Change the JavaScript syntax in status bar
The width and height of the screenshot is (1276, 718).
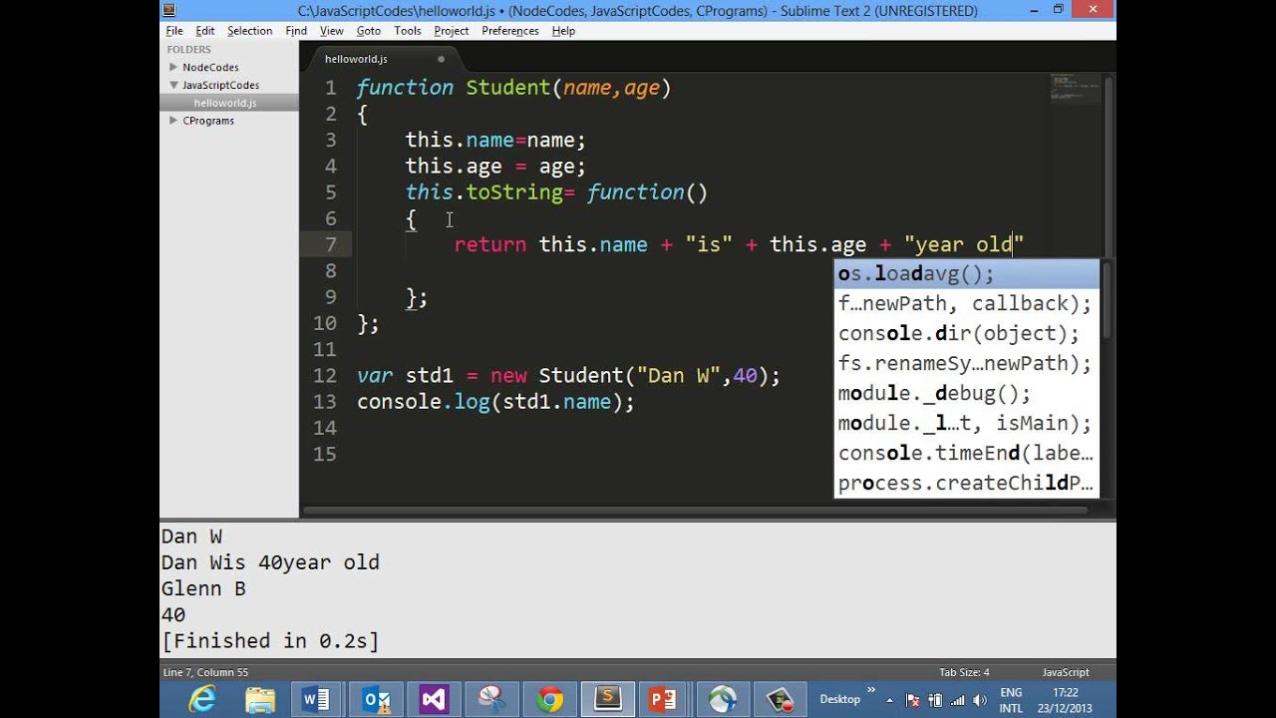(x=1066, y=672)
